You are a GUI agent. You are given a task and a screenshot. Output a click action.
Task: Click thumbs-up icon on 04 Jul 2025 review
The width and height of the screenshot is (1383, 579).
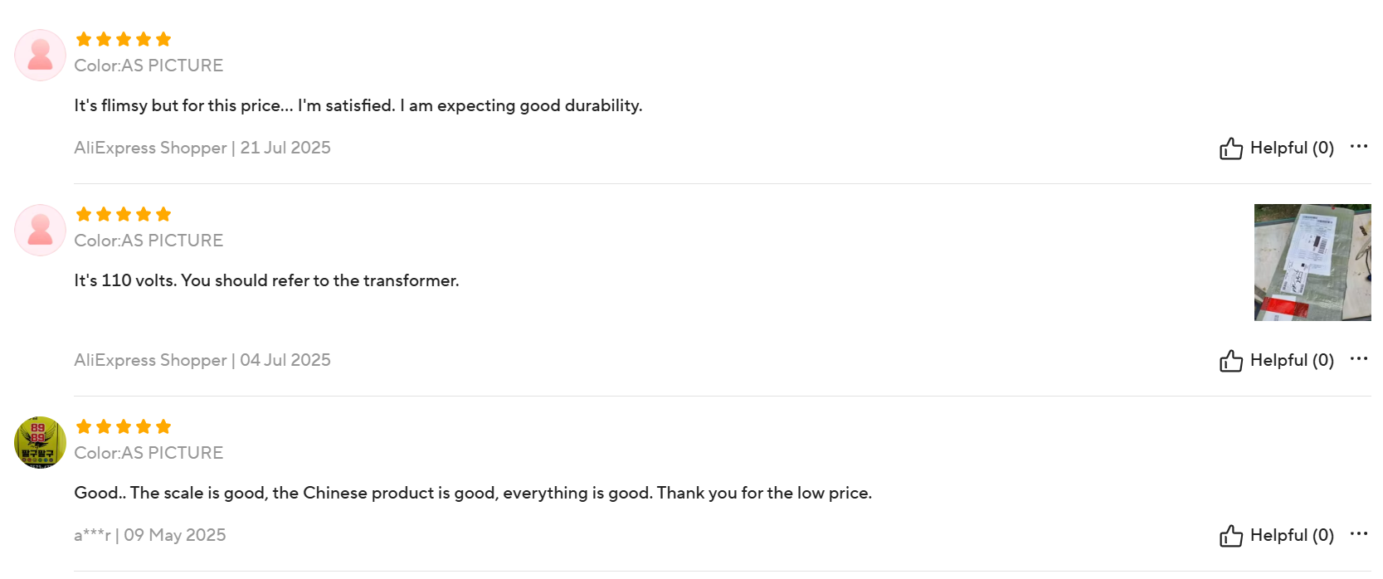pos(1230,361)
